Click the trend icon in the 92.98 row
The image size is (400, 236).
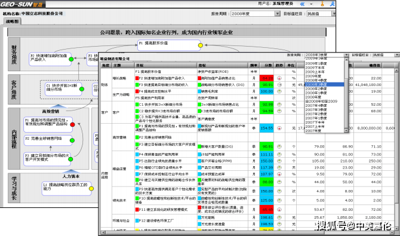(279, 105)
